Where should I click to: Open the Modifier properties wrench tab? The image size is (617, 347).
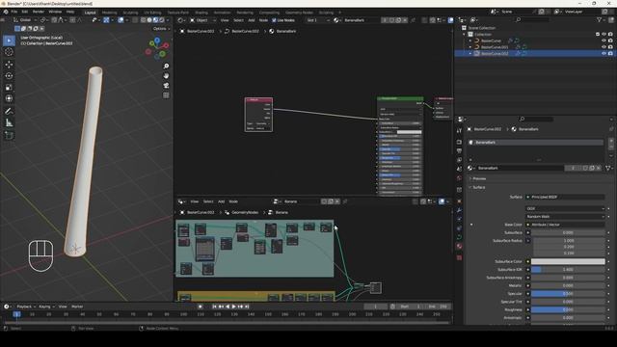459,210
